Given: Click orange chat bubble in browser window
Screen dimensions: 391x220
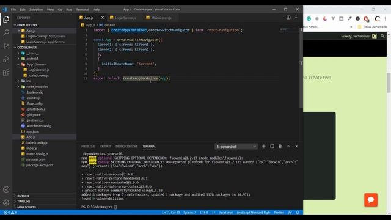Looking at the screenshot, I should tap(371, 200).
